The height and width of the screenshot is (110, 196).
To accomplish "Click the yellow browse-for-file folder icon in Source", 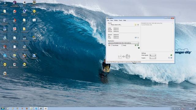I will click(135, 25).
